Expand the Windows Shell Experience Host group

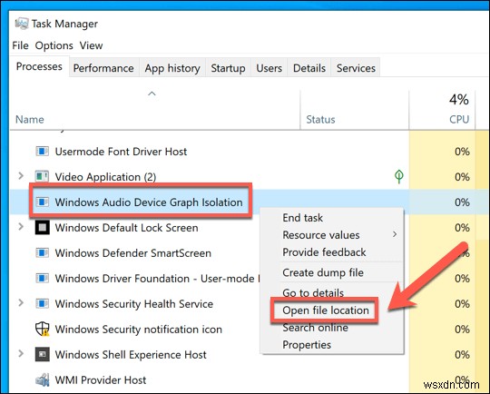21,354
